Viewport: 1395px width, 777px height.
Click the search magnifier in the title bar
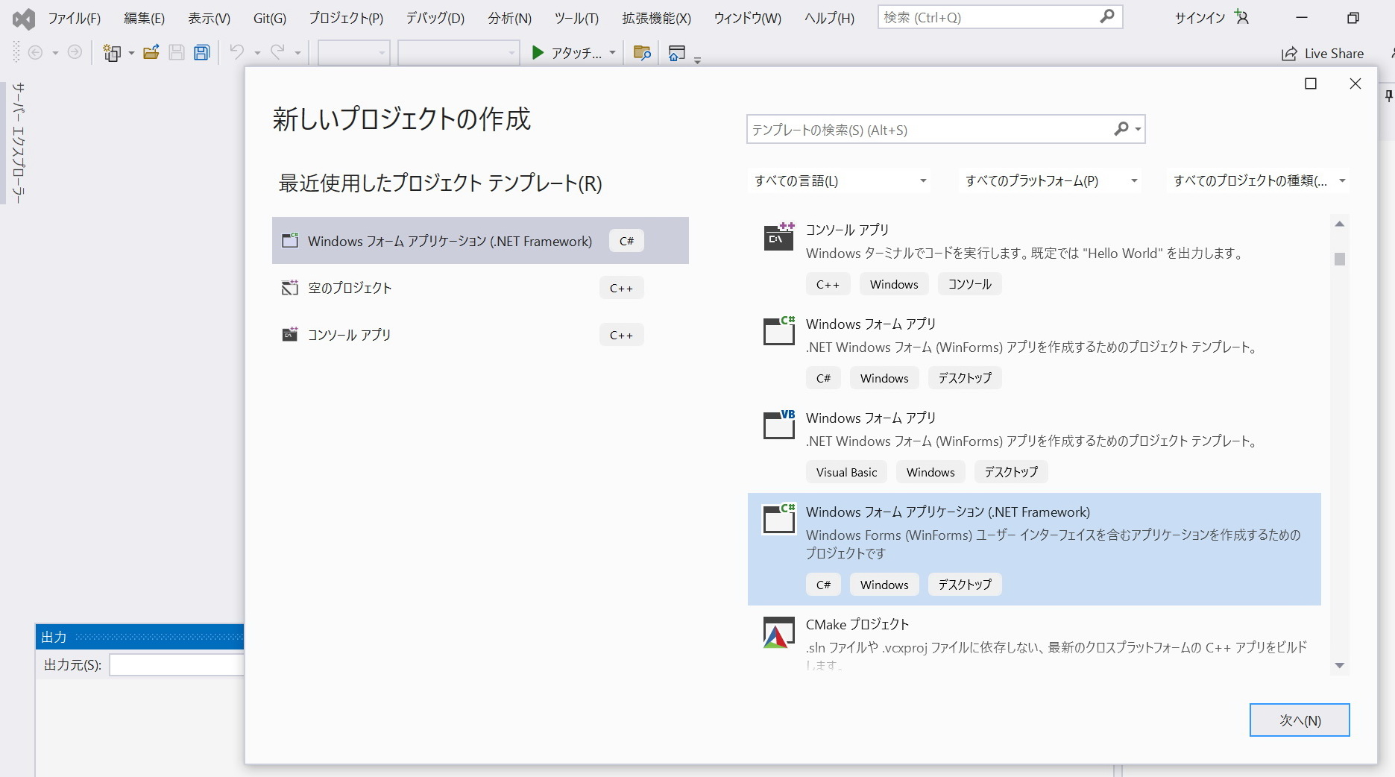pyautogui.click(x=1107, y=16)
